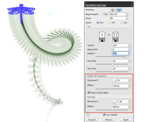Image resolution: width=163 pixels, height=122 pixels.
Task: Click the Calc button
Action: click(106, 14)
